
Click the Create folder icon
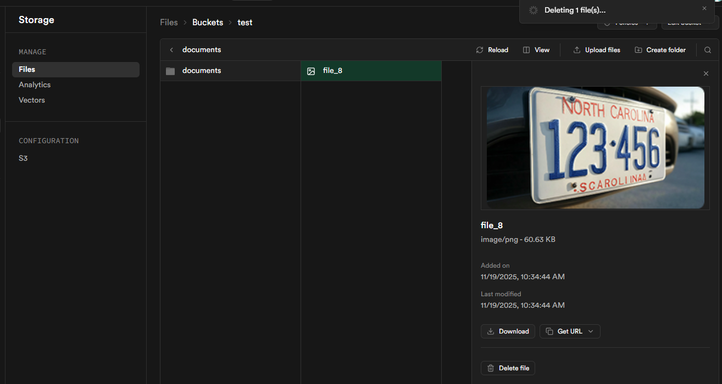tap(638, 49)
